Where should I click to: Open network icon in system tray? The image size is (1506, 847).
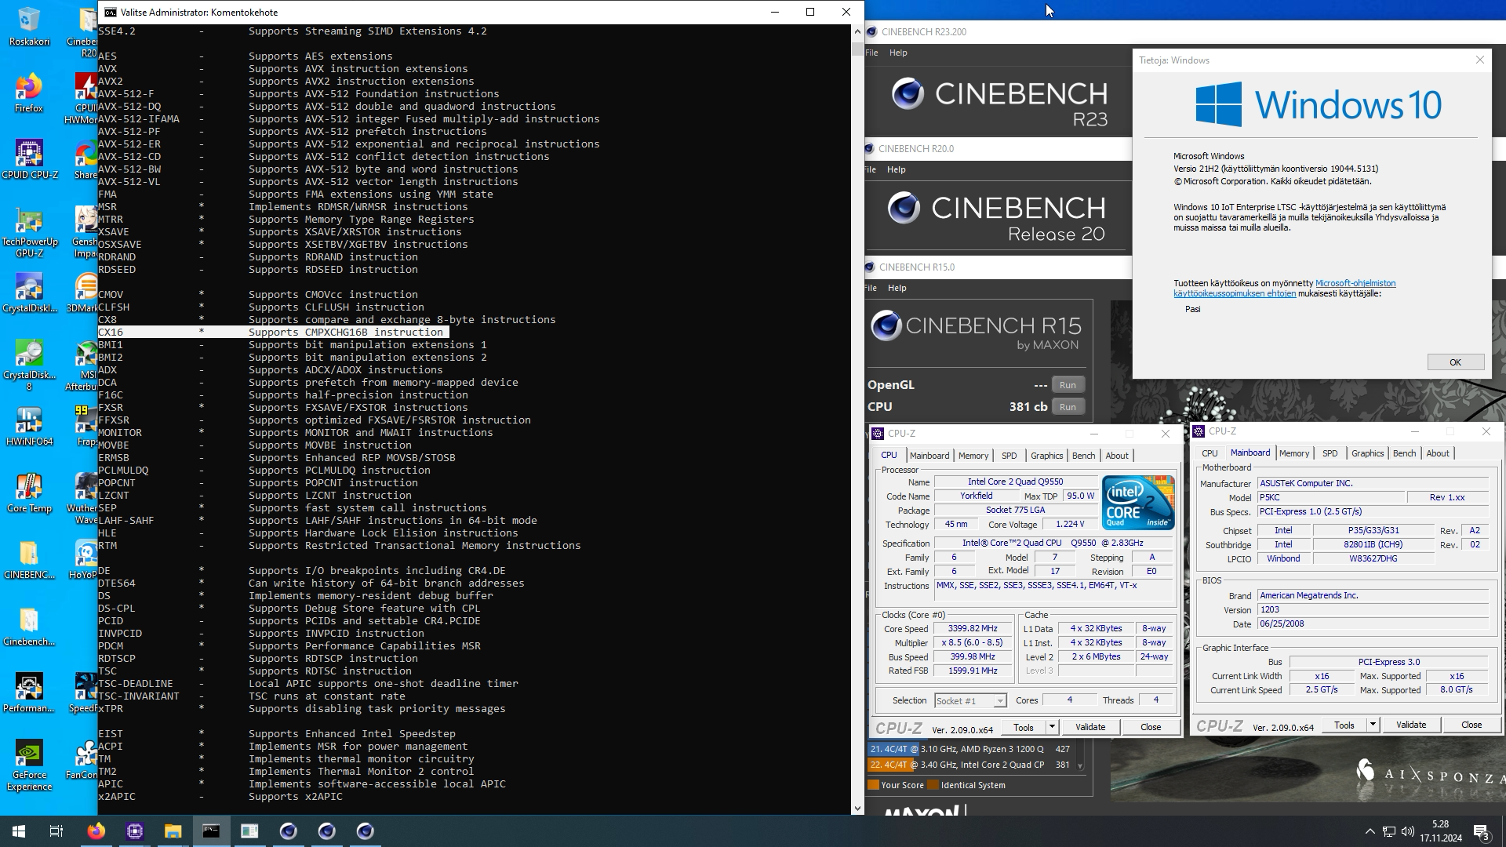(x=1388, y=831)
